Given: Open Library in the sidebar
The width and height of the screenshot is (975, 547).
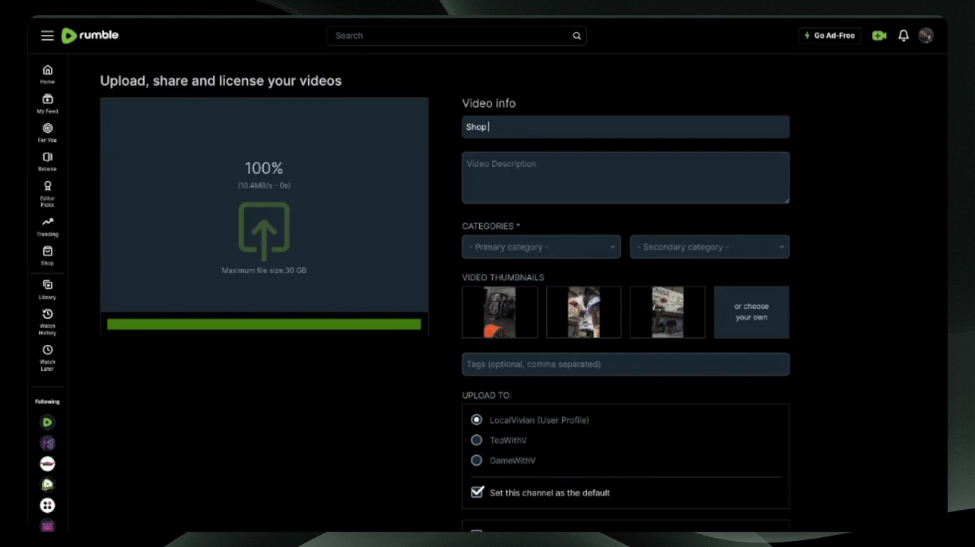Looking at the screenshot, I should point(47,289).
